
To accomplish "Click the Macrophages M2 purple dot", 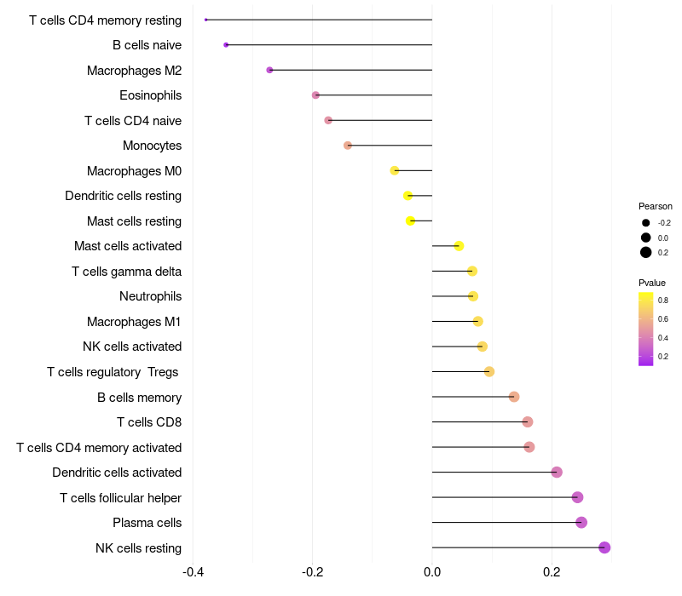I will pos(269,70).
